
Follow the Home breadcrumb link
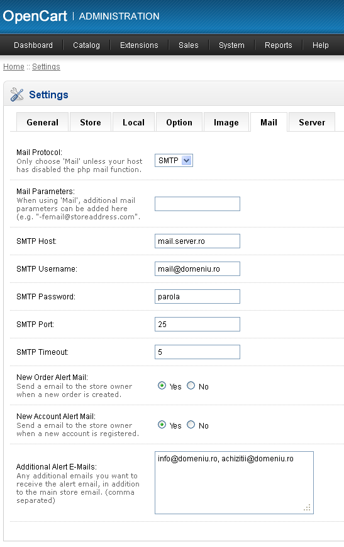tap(14, 67)
